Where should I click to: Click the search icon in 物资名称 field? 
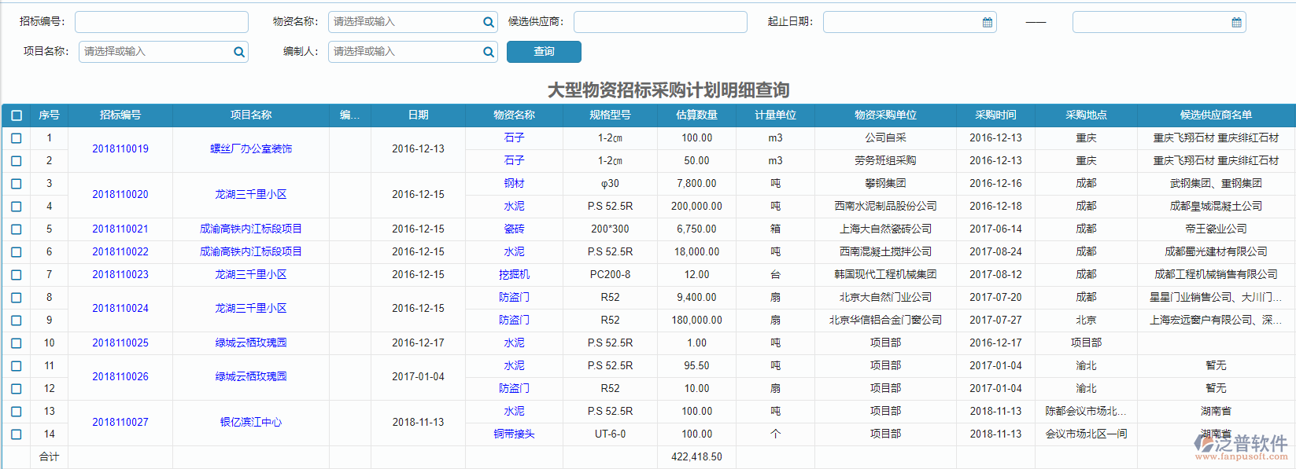point(489,23)
